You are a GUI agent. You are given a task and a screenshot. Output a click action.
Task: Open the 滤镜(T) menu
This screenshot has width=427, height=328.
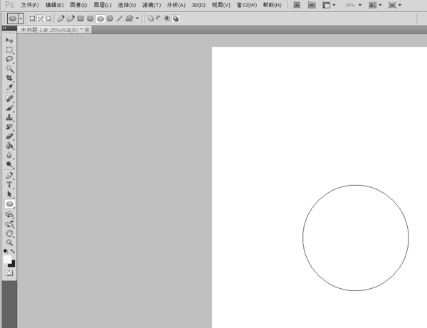(151, 5)
